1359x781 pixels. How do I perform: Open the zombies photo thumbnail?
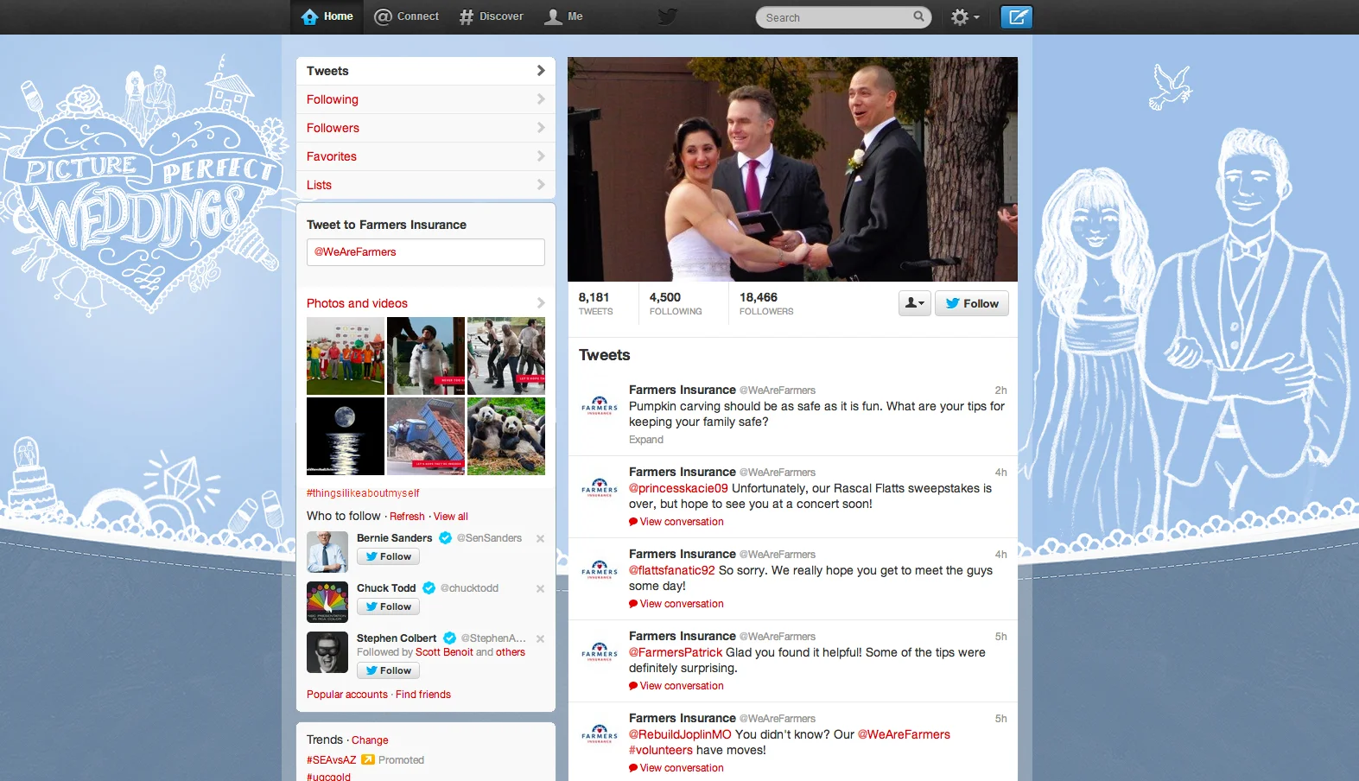click(x=506, y=356)
